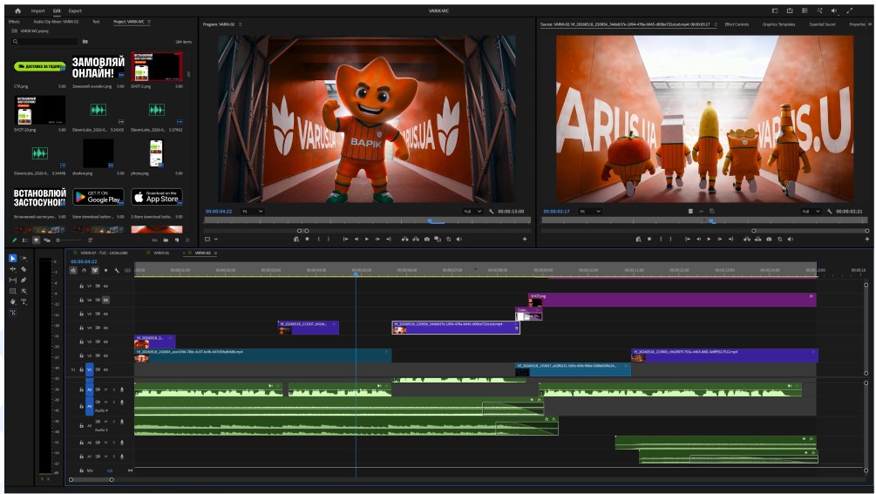Toggle full screen video icon
Screen dimensions: 876x494
pos(850,10)
